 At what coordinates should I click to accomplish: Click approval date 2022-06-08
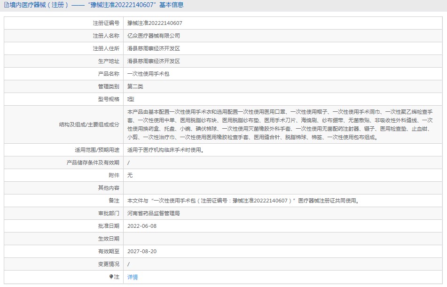click(142, 226)
